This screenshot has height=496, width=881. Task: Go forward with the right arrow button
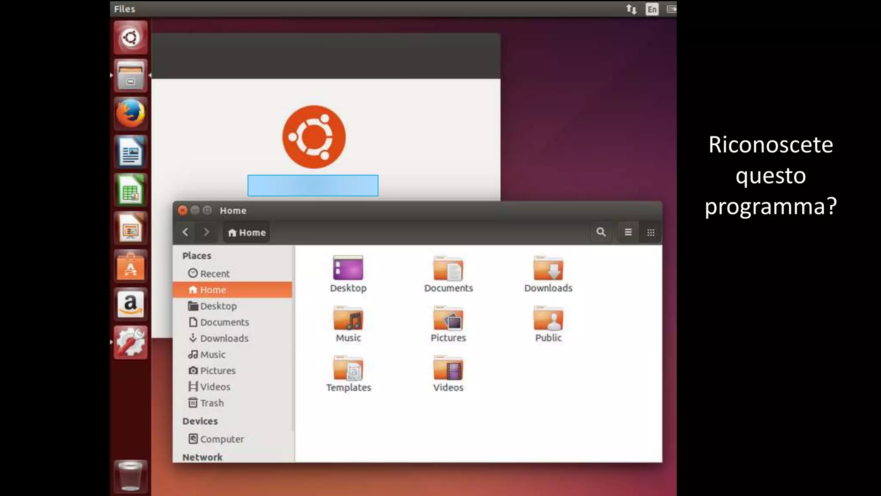tap(206, 232)
